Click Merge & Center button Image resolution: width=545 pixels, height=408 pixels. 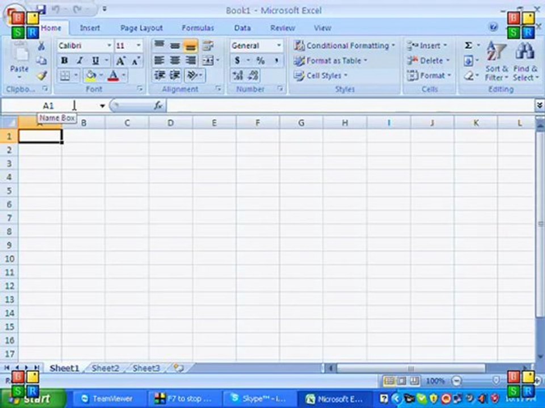208,61
